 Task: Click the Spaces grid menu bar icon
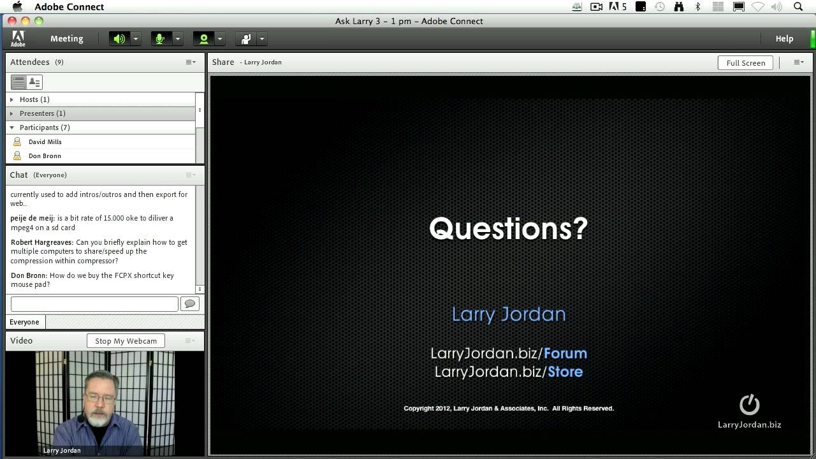point(718,6)
